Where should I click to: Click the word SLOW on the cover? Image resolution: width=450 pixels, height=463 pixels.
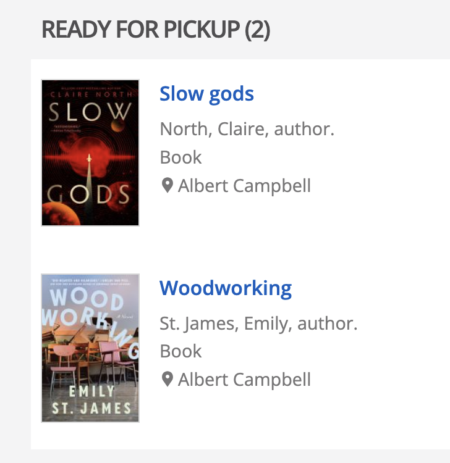(x=90, y=113)
